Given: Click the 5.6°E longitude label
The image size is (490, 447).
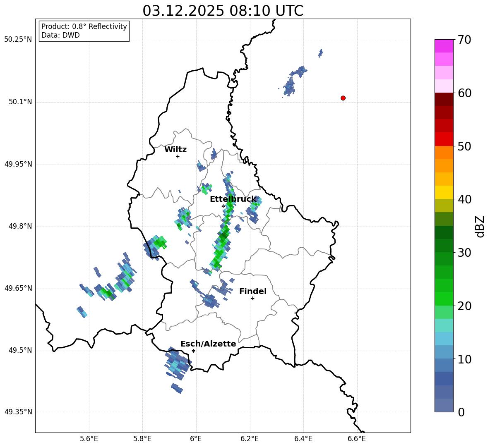Looking at the screenshot, I should pos(89,439).
